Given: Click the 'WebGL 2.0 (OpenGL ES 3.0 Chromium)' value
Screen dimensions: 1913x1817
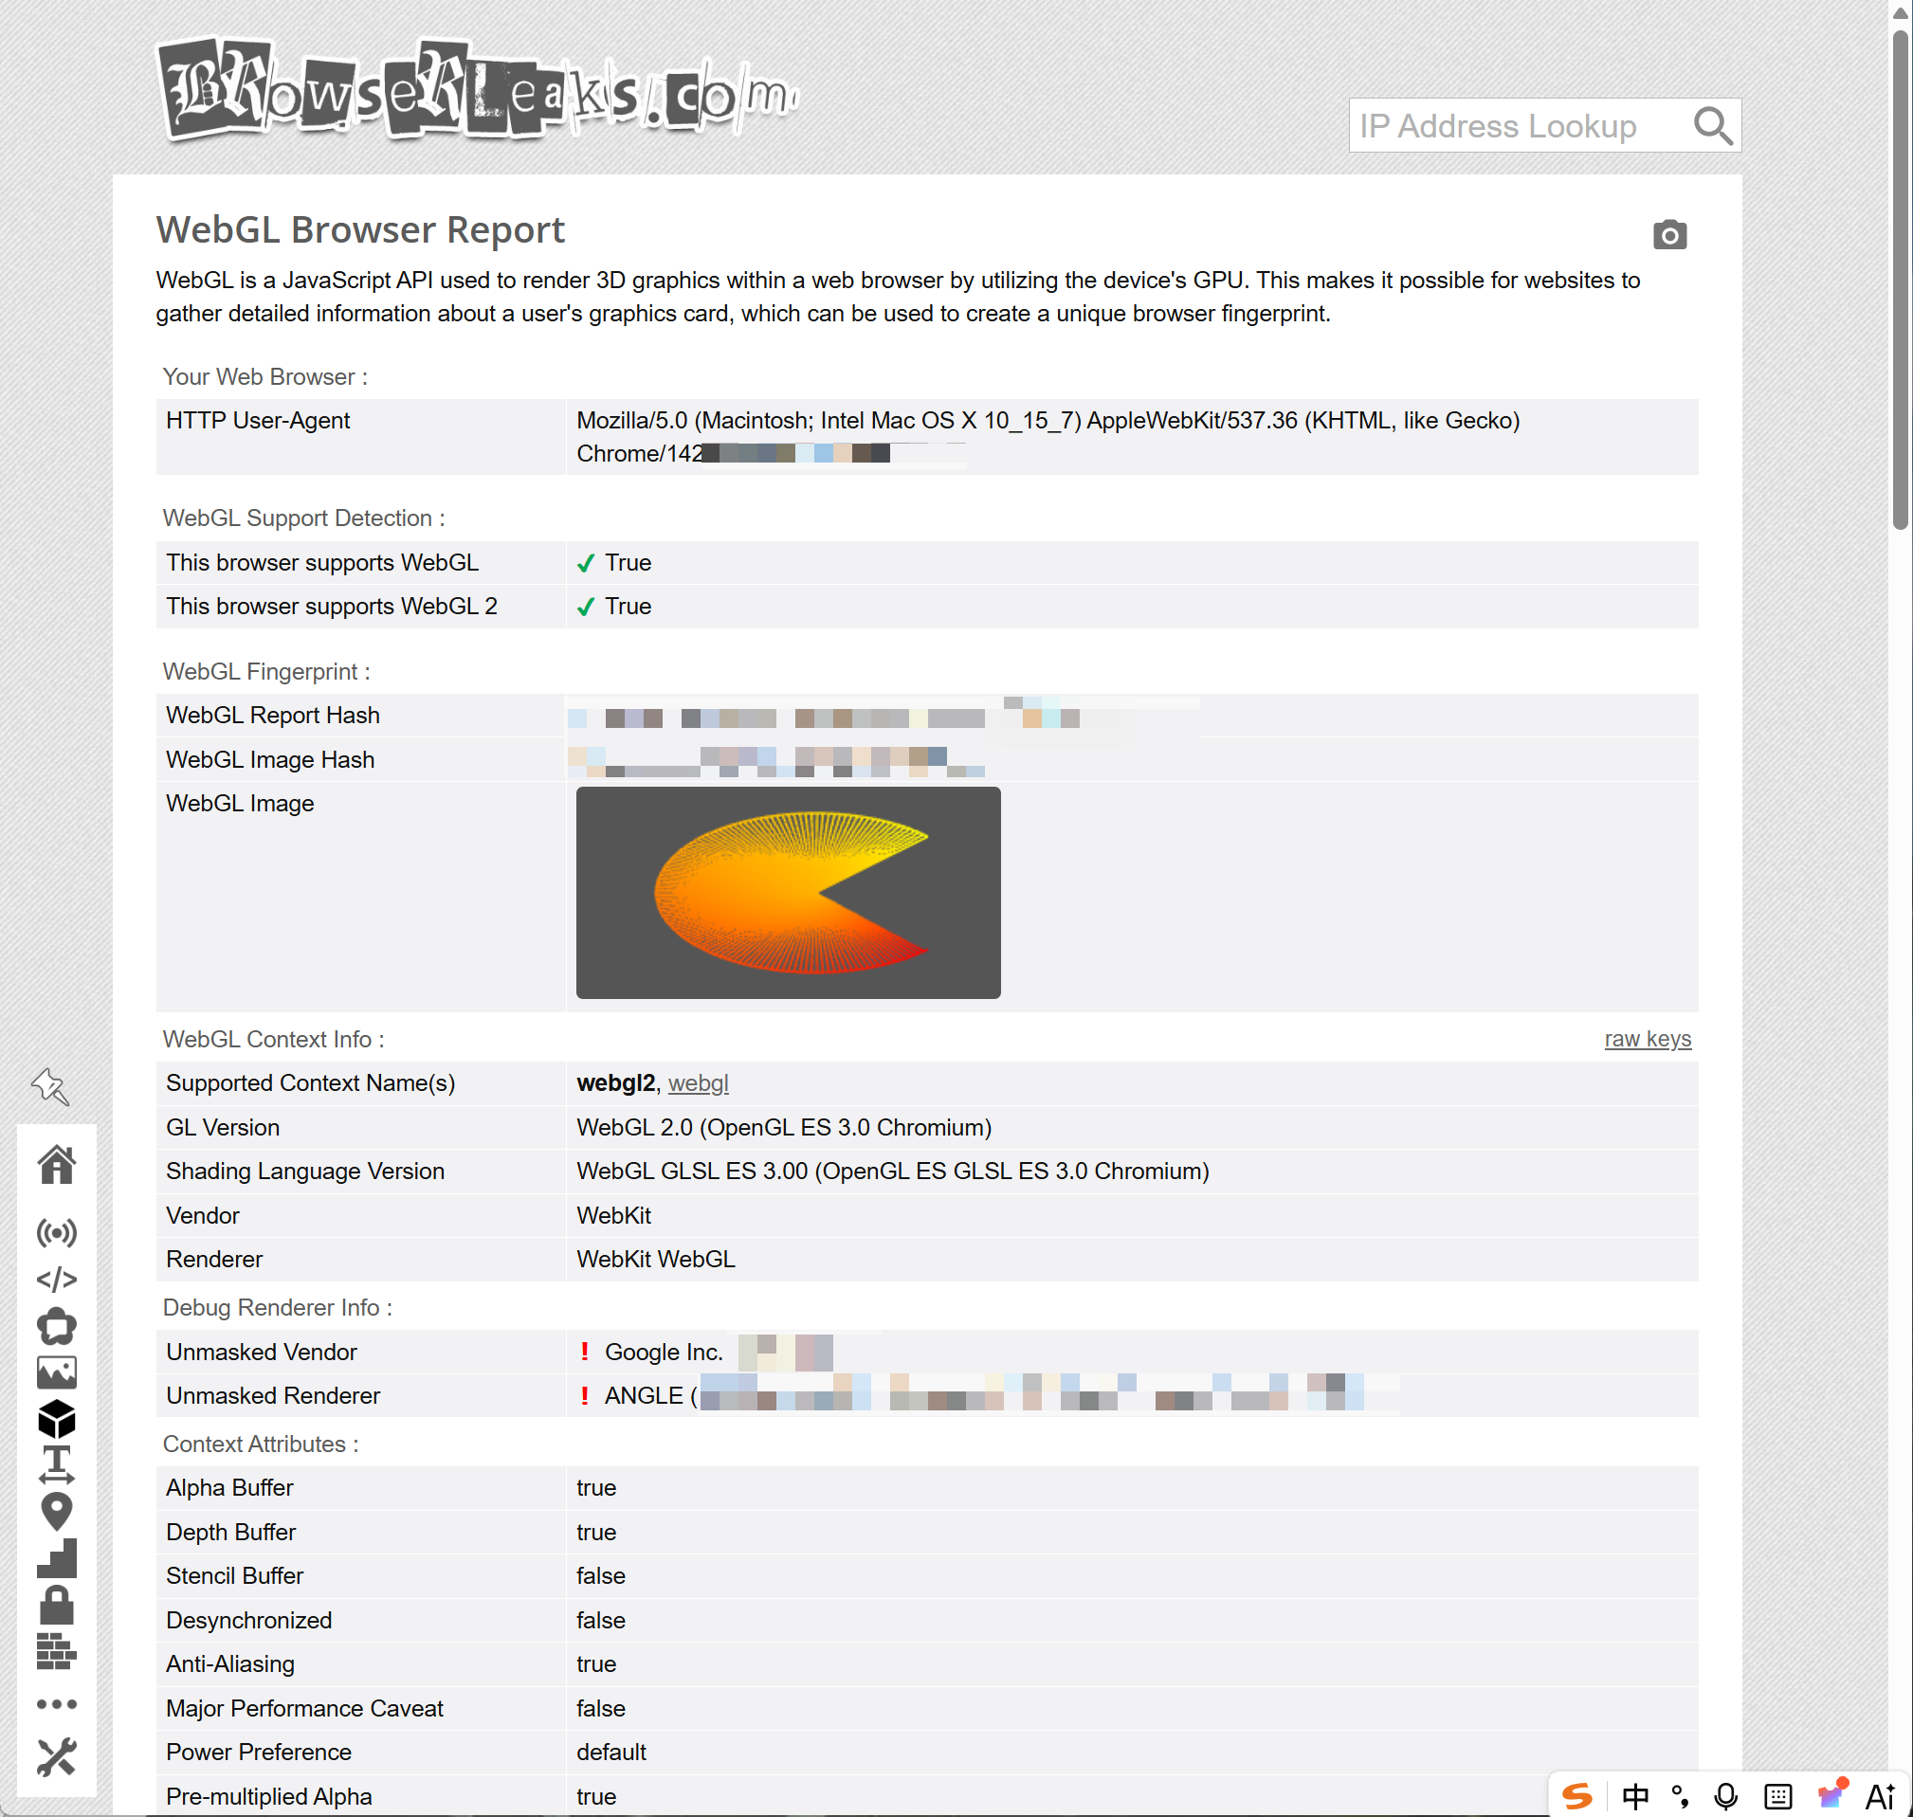Looking at the screenshot, I should coord(784,1127).
